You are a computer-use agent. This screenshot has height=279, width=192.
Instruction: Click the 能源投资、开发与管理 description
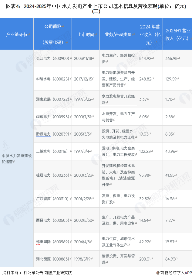coord(118,259)
